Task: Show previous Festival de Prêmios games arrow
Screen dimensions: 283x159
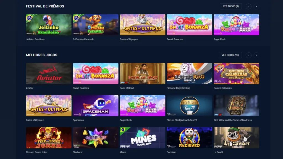Action: (248, 7)
